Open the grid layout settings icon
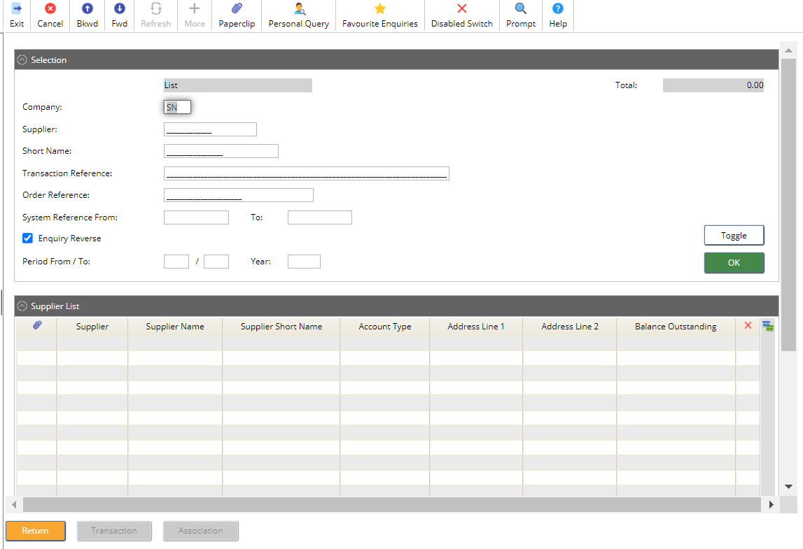Viewport: 803px width, 549px height. (x=768, y=326)
